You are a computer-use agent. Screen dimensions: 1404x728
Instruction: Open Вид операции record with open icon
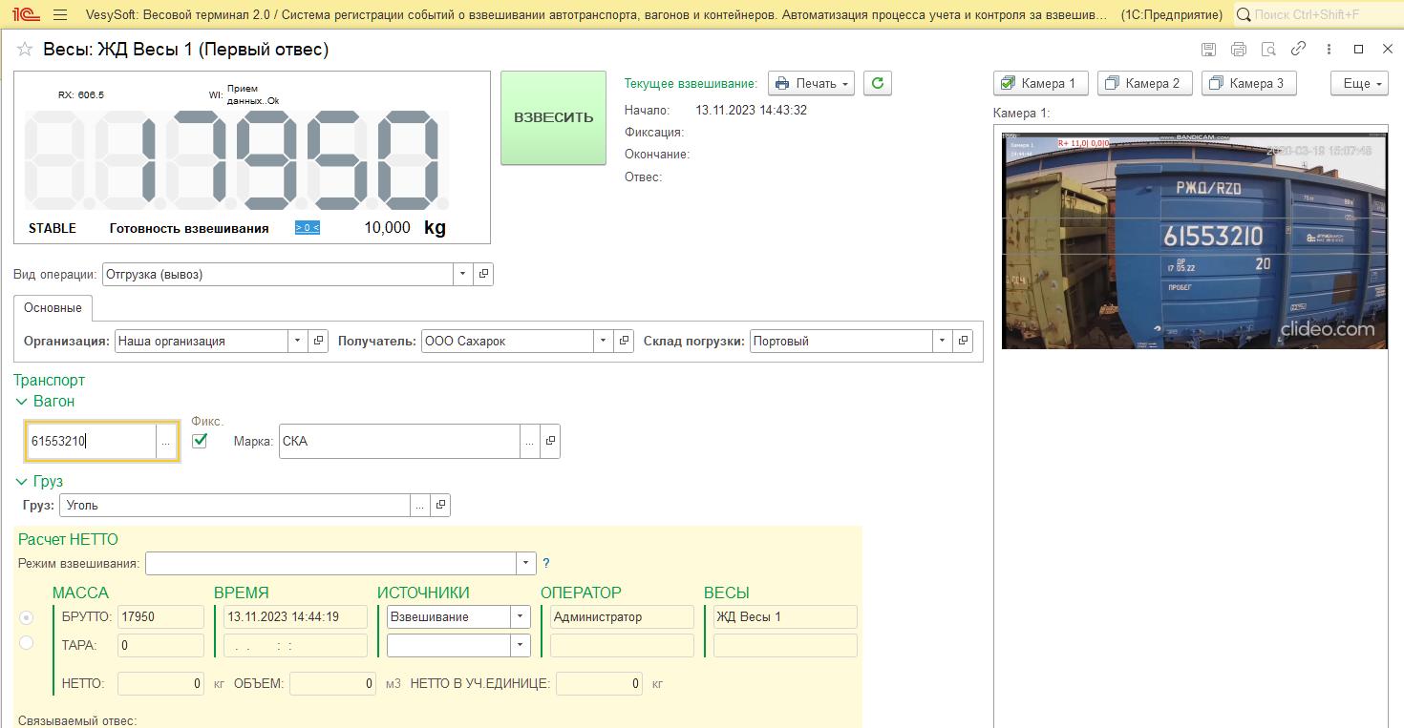[x=483, y=274]
